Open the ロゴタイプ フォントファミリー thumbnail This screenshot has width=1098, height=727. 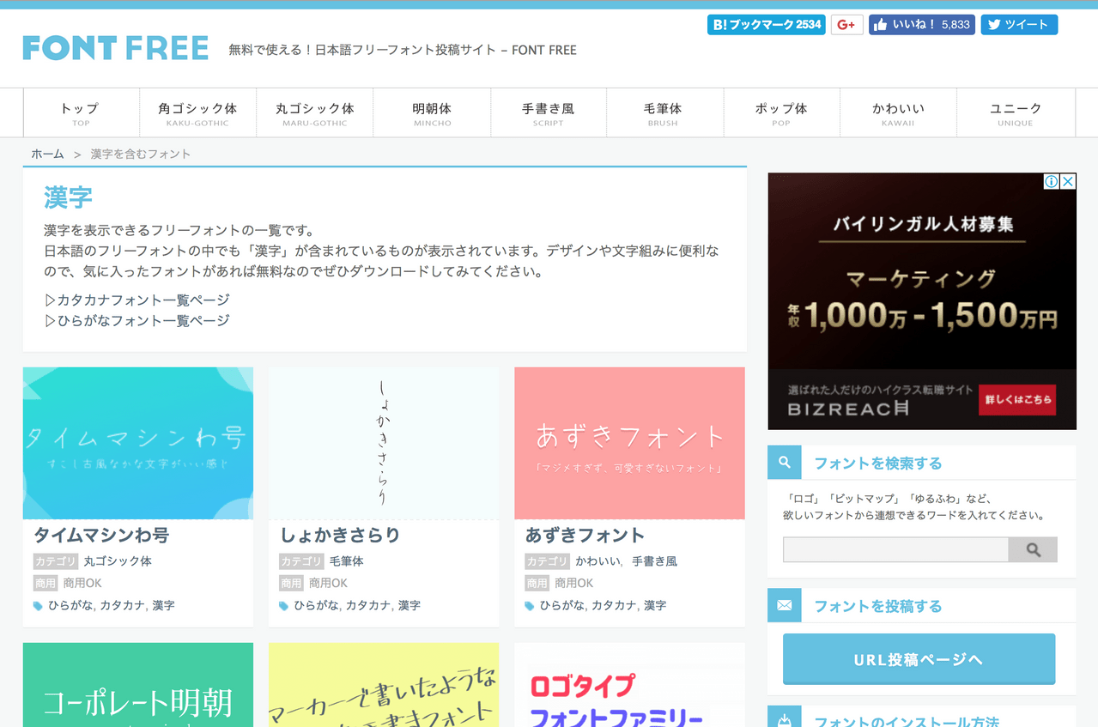tap(629, 685)
